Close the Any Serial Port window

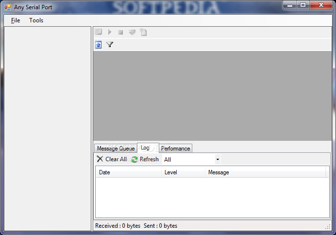(321, 5)
